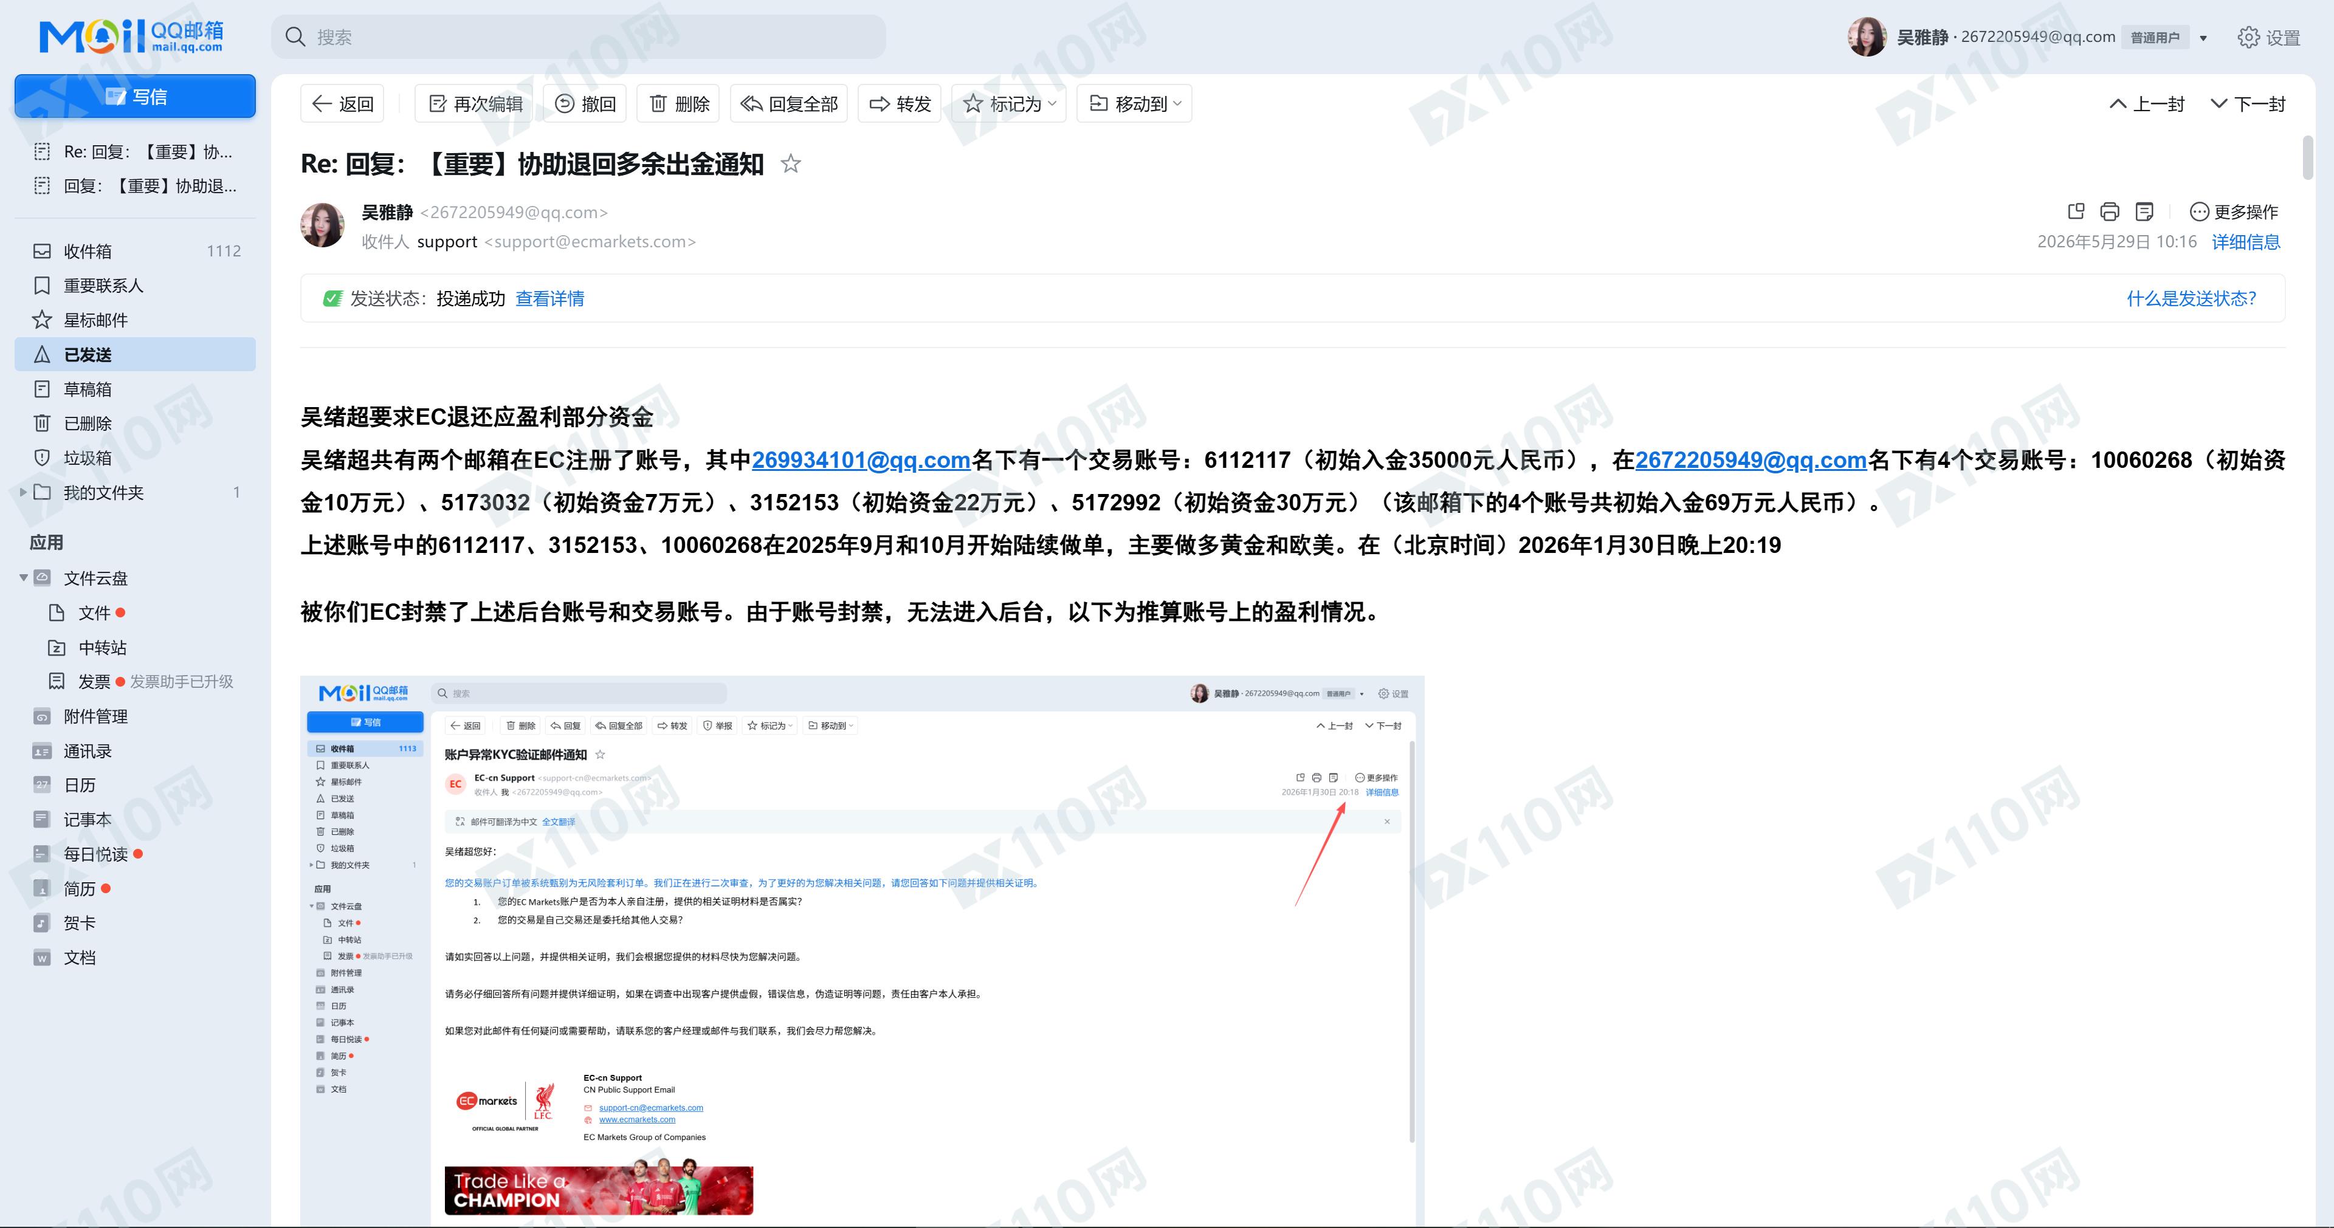Go to next mail with 下一封
Image resolution: width=2334 pixels, height=1228 pixels.
(2249, 104)
